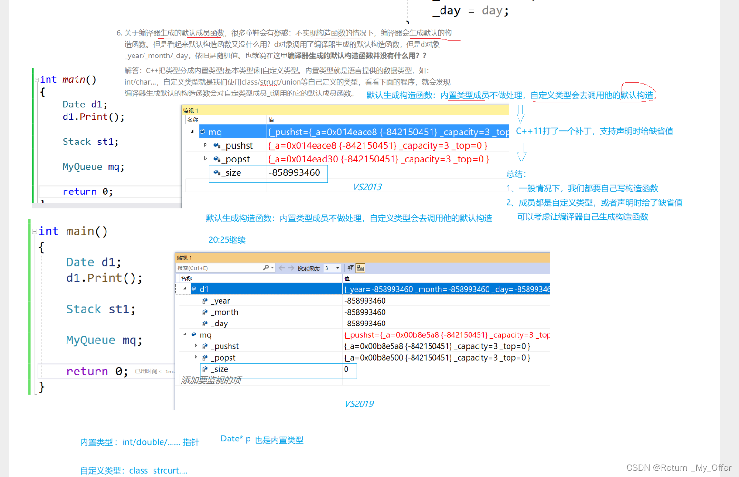Toggle the highlighted view icon in watch toolbar

click(361, 268)
